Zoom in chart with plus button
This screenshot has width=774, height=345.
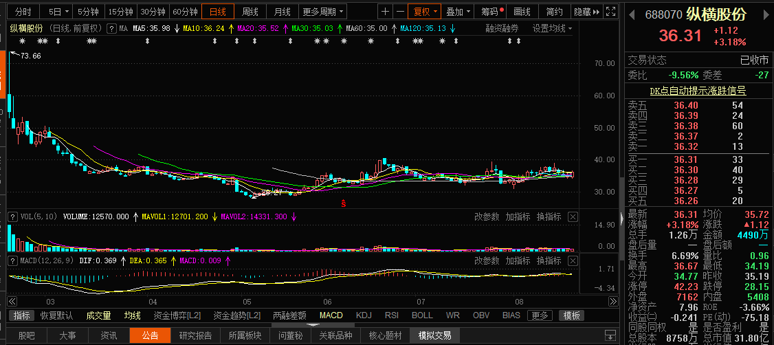pyautogui.click(x=386, y=12)
